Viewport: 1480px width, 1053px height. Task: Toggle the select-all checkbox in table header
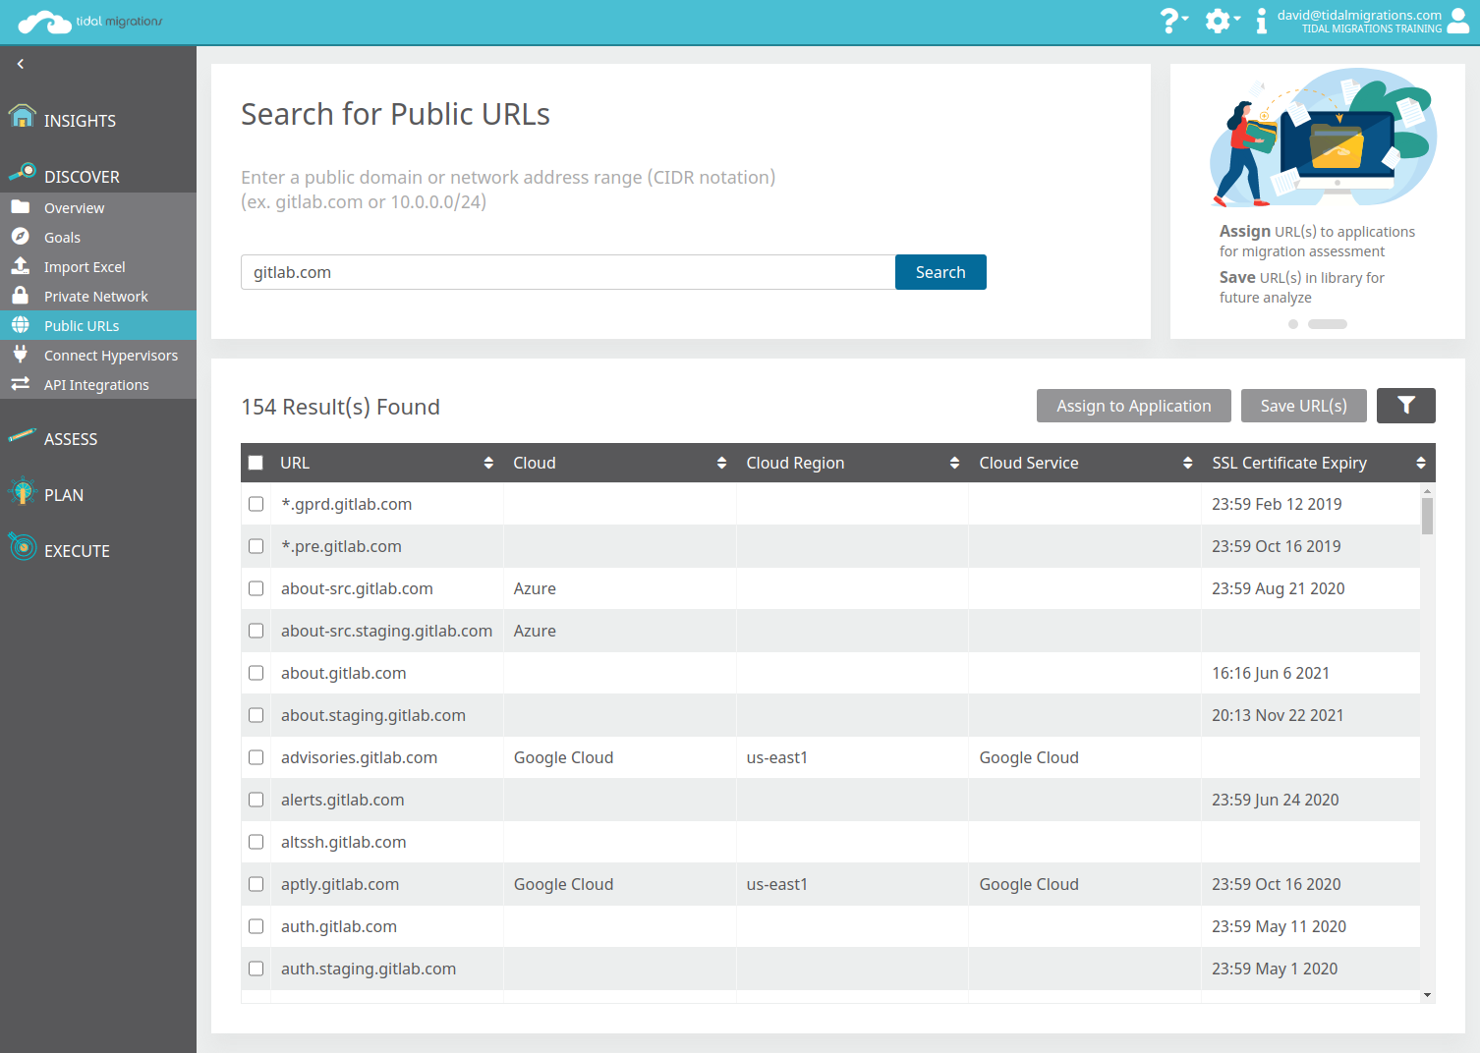(x=256, y=463)
